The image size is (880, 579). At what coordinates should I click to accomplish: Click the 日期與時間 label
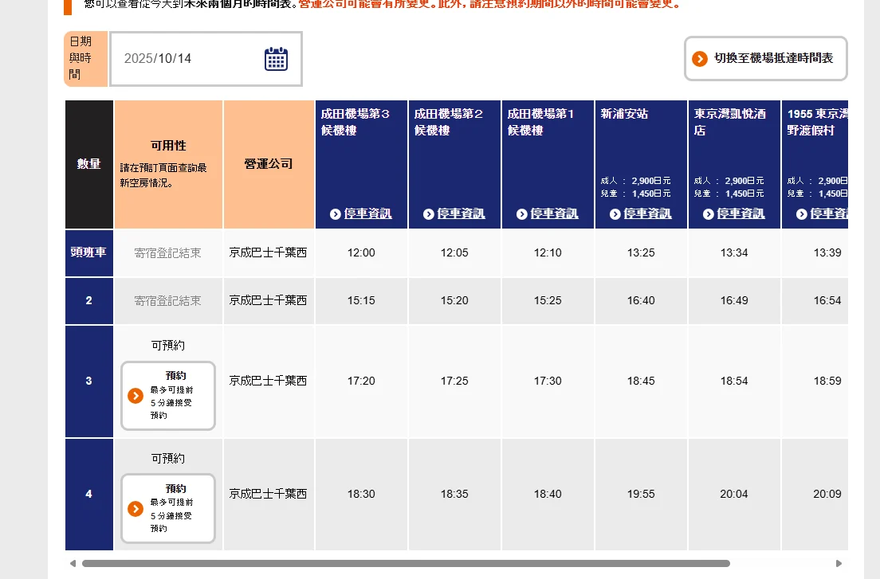click(x=85, y=59)
